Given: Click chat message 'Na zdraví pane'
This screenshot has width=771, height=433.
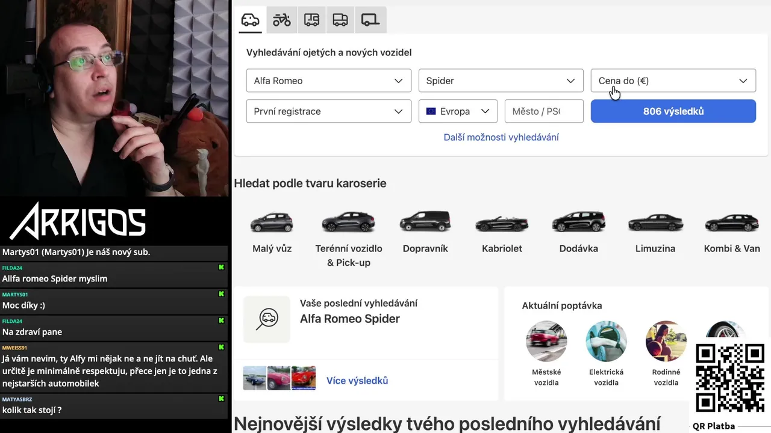Looking at the screenshot, I should click(32, 331).
